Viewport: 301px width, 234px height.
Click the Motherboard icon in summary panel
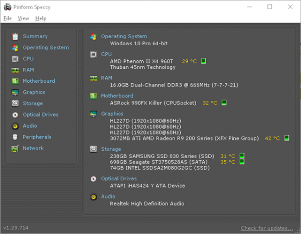(93, 96)
